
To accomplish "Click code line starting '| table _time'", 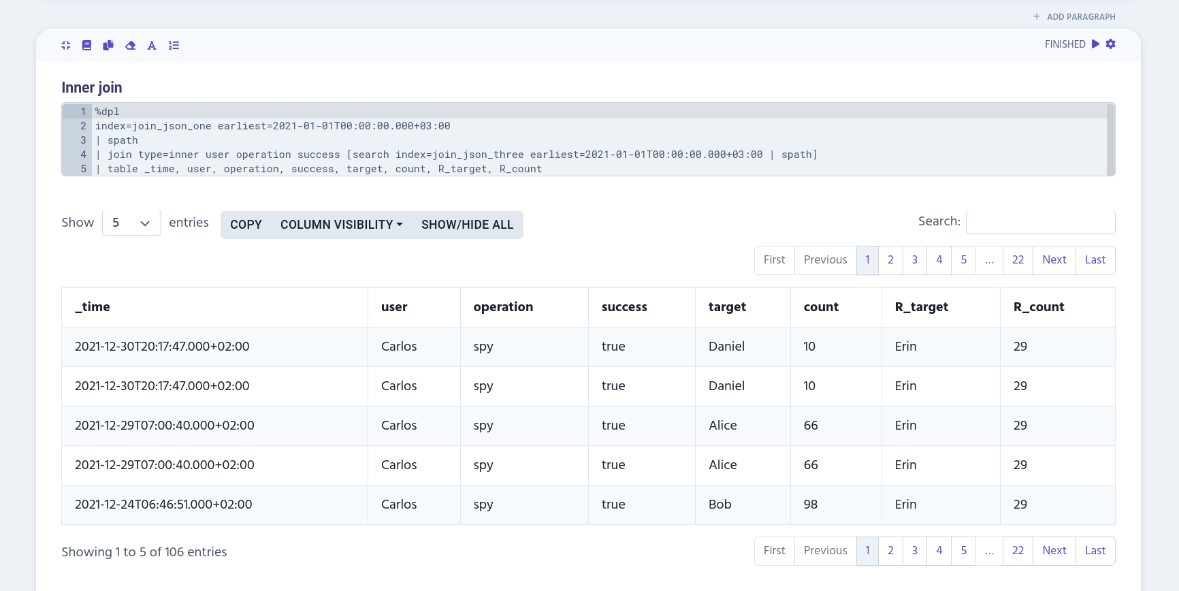I will click(x=319, y=169).
